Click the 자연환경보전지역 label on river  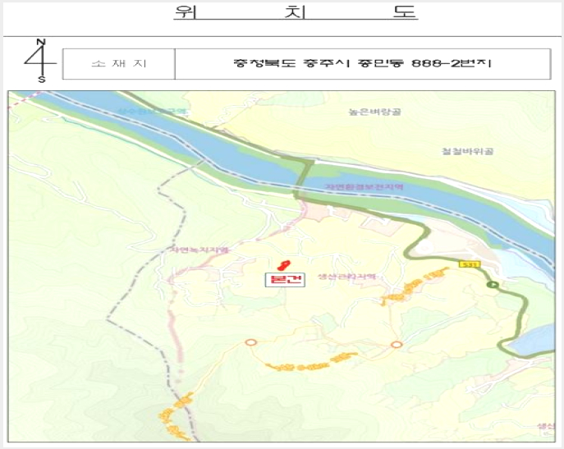coord(364,186)
